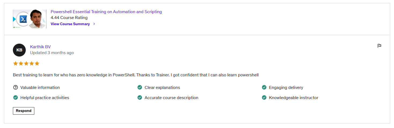This screenshot has height=128, width=394.
Task: Open Karthik BV reviewer profile link
Action: point(40,47)
